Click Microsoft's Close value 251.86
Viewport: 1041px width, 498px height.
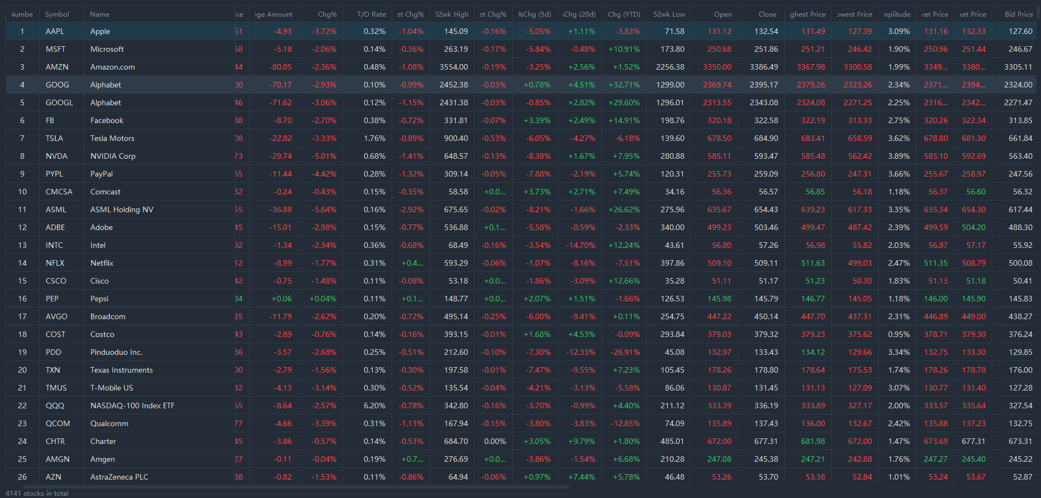tap(766, 49)
